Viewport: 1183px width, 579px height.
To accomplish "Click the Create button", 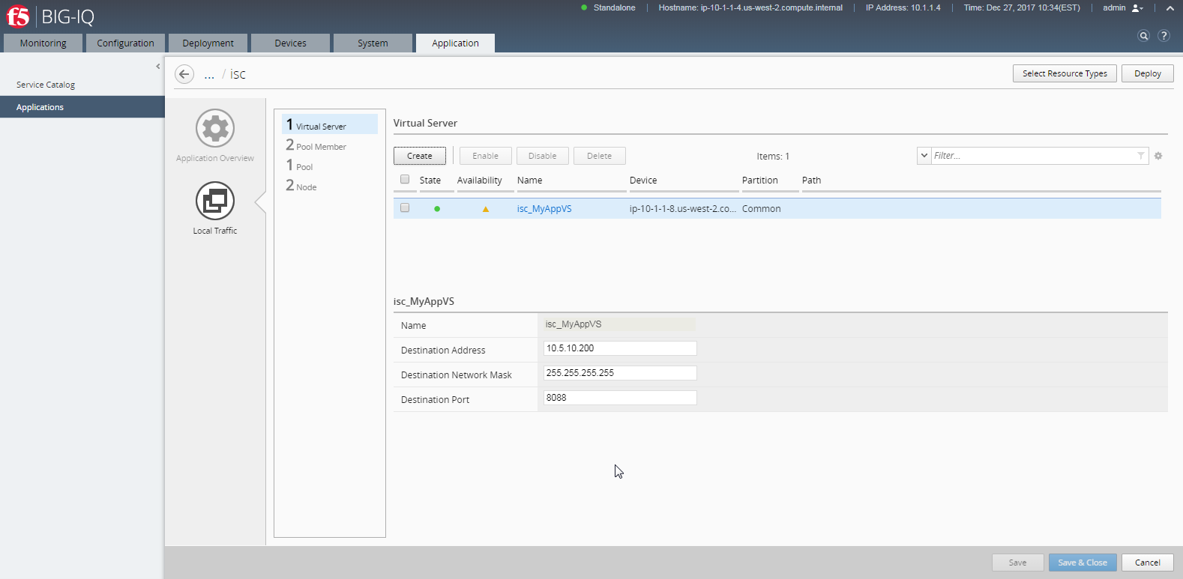I will (x=419, y=156).
